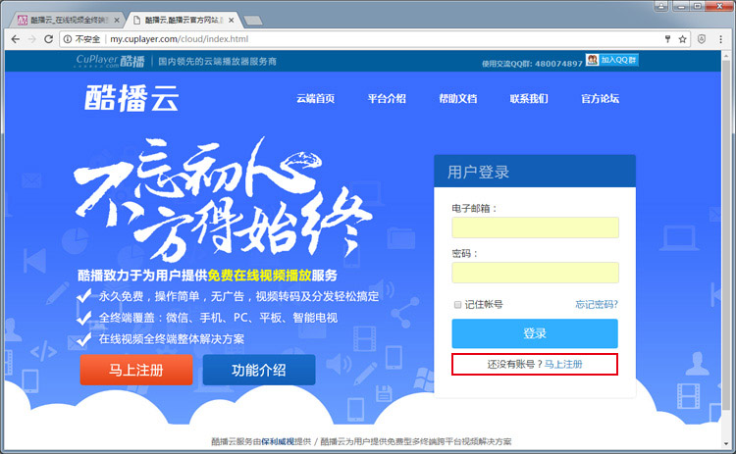Close the active 酷播云 tab

[x=233, y=19]
